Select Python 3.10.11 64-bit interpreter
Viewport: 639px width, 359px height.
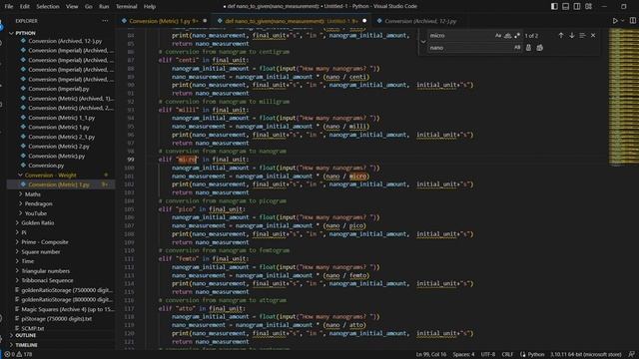(x=586, y=354)
